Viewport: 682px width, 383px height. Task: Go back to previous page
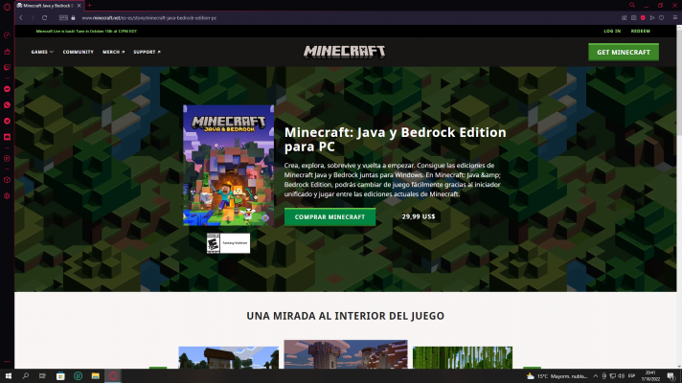21,18
